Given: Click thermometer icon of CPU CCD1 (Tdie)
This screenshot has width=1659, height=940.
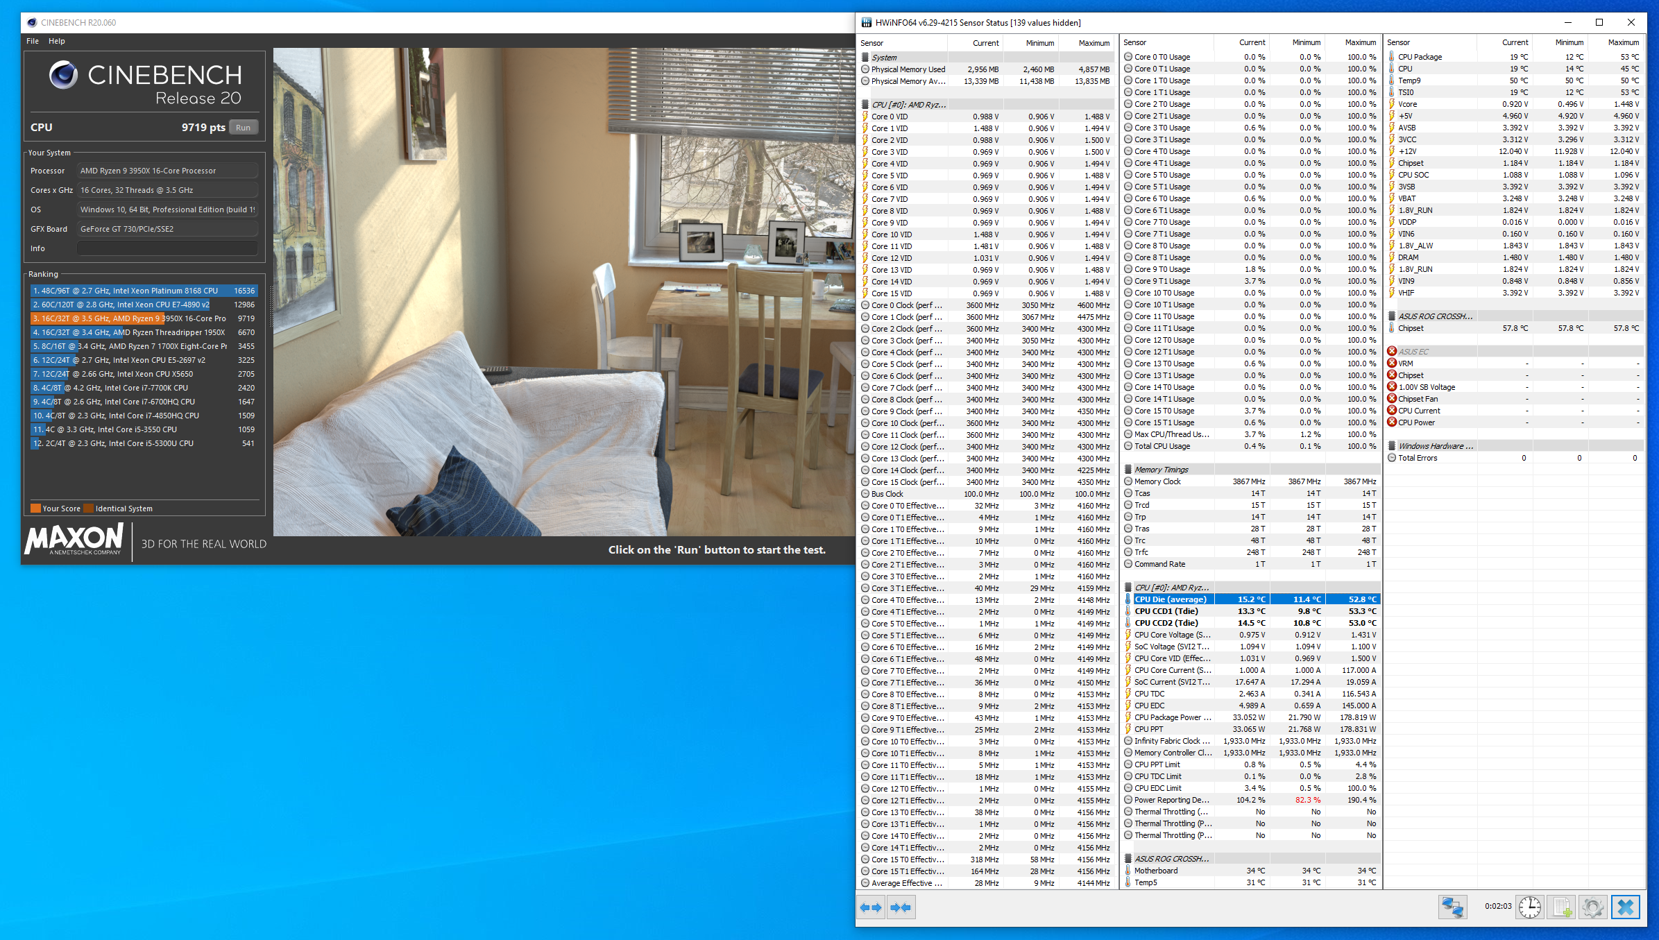Looking at the screenshot, I should 1128,611.
